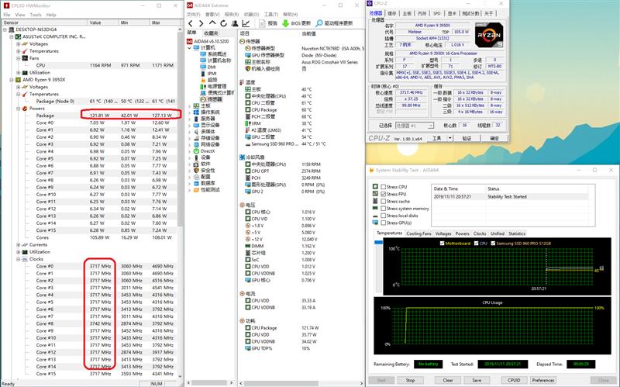Toggle the Samsung SSD 960 PRO graph checkbox

[493, 244]
